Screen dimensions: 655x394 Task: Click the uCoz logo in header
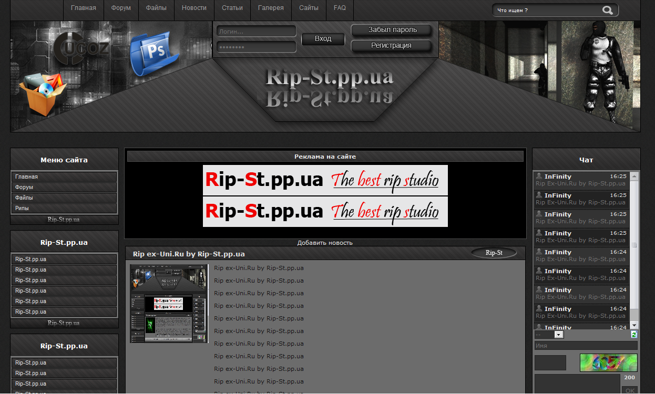coord(81,48)
